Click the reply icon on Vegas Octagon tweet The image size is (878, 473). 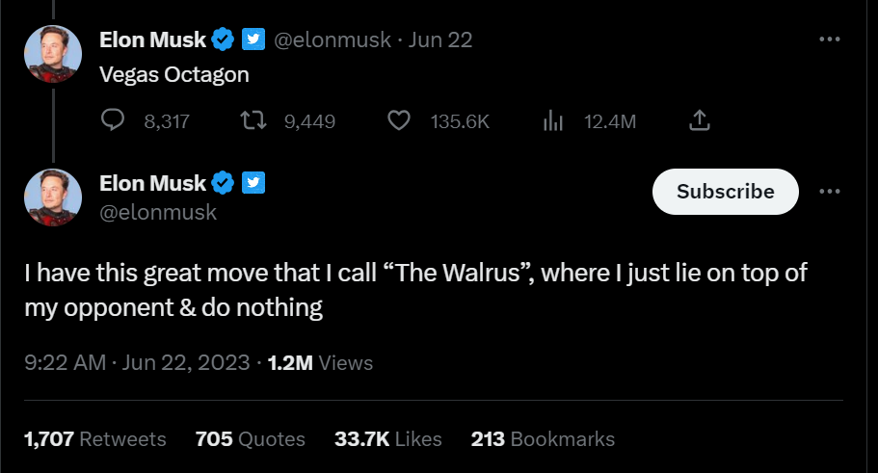point(114,120)
